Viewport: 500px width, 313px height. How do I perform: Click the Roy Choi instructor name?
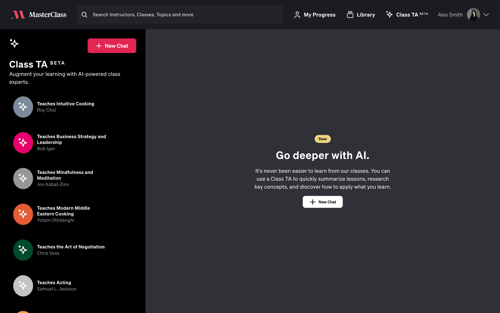46,110
